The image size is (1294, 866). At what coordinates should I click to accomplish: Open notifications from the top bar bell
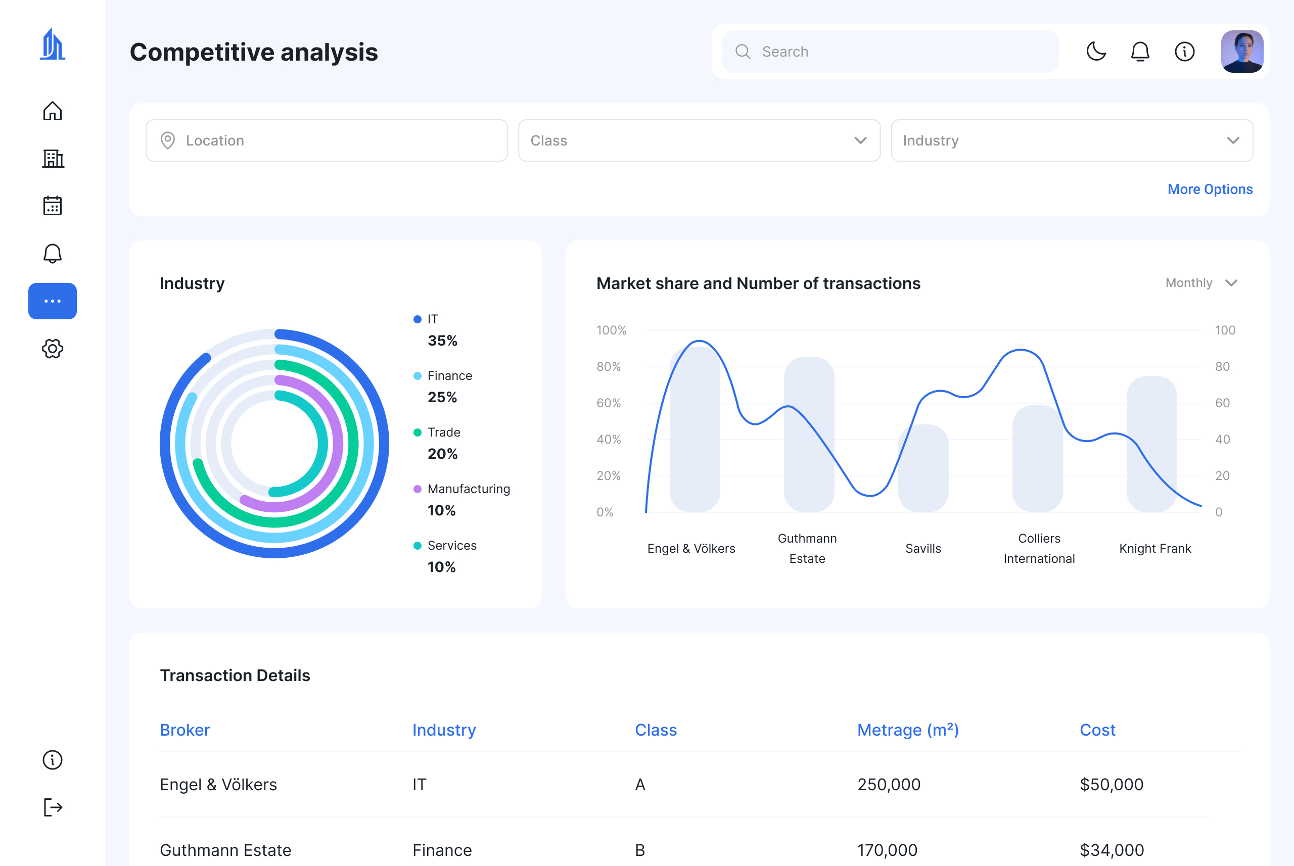click(x=1140, y=52)
